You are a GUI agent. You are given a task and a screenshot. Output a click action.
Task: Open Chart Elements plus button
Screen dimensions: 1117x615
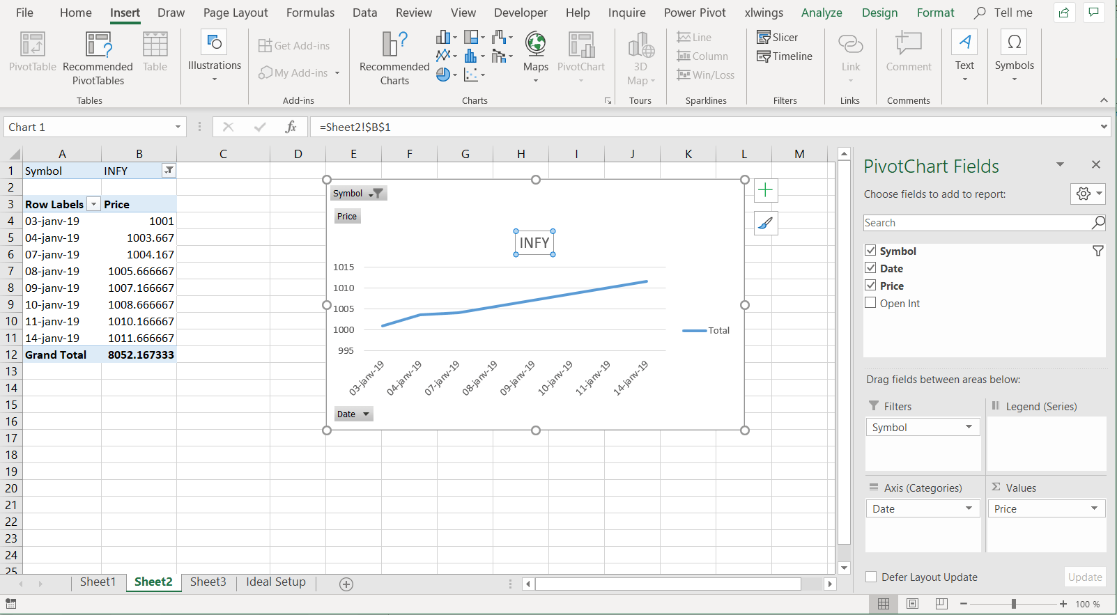tap(766, 190)
